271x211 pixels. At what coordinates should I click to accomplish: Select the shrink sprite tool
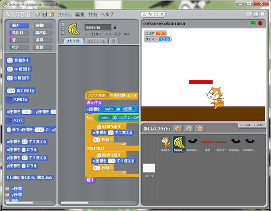(162, 15)
